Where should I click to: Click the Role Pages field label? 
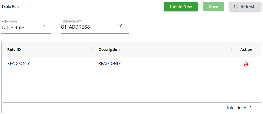9,21
